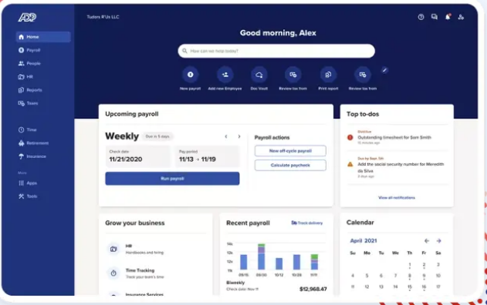Click the 11/11 bar in Recent payroll chart
The height and width of the screenshot is (305, 487).
[x=314, y=262]
